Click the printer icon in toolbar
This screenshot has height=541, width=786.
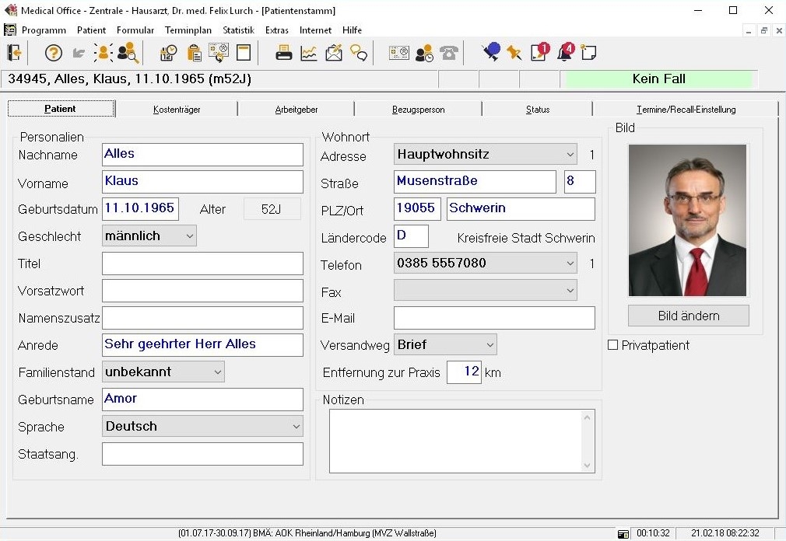pos(284,53)
